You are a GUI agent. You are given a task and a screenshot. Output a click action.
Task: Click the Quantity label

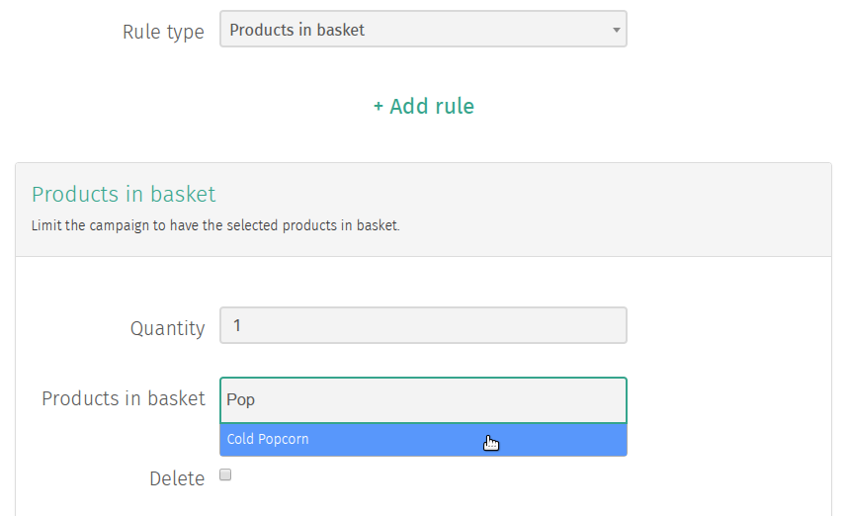(168, 328)
